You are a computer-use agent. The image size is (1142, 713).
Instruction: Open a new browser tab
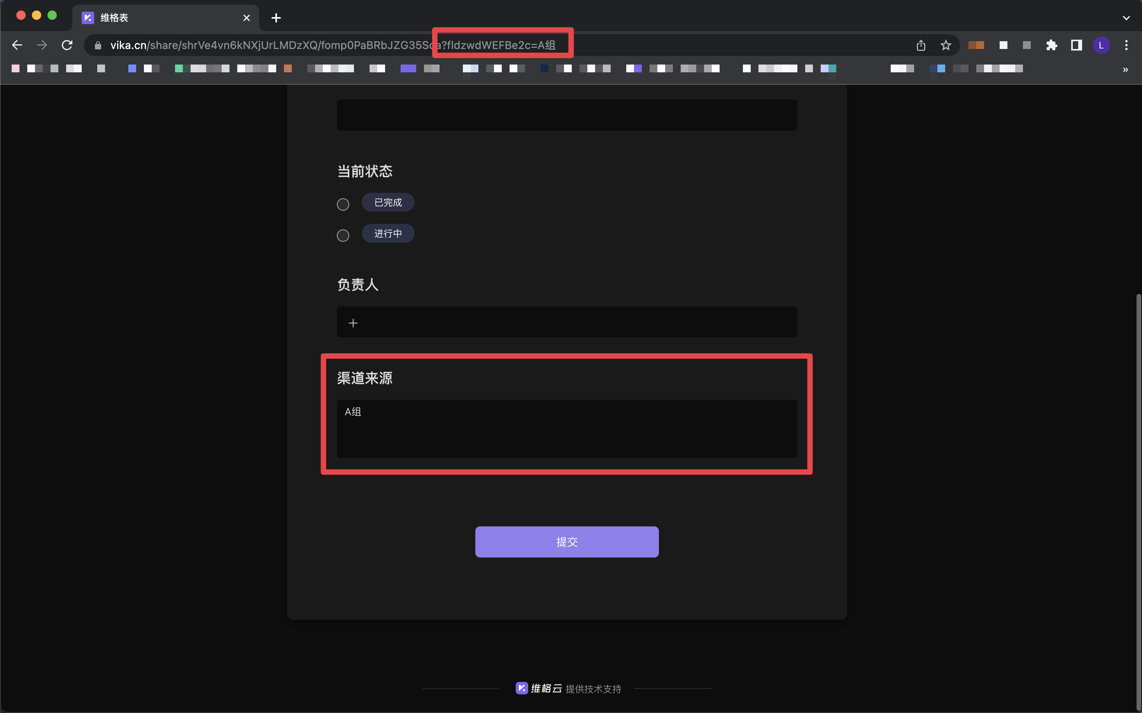(276, 18)
